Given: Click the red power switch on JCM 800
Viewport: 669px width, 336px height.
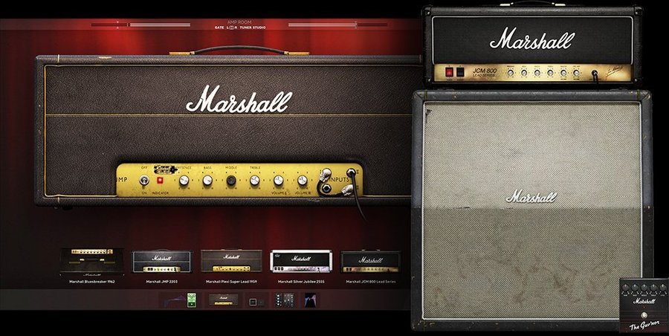Looking at the screenshot, I should 449,72.
